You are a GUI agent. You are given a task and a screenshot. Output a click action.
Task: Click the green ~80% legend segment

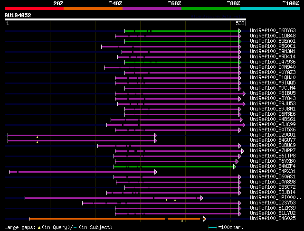point(211,9)
